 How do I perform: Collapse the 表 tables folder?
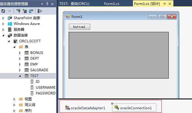coord(14,47)
